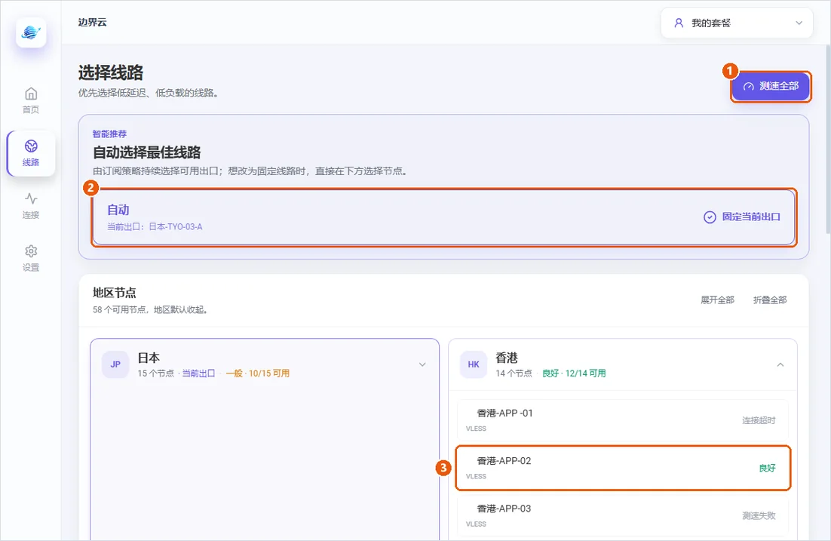
Task: Click 良好 status of 香港-APP-02
Action: pyautogui.click(x=767, y=469)
